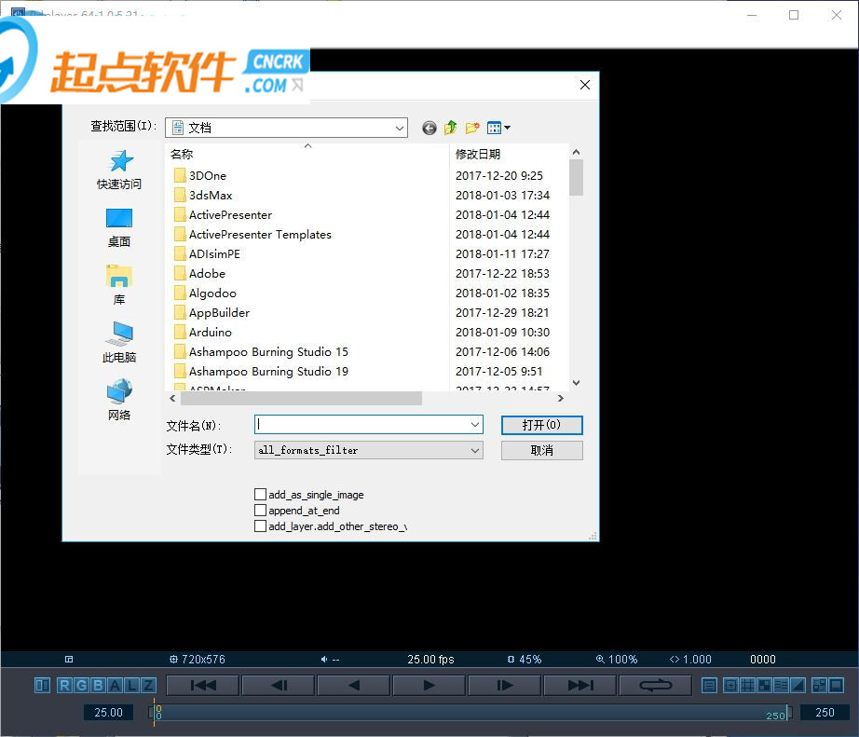859x737 pixels.
Task: Open This PC 此电脑 in sidebar
Action: (x=119, y=343)
